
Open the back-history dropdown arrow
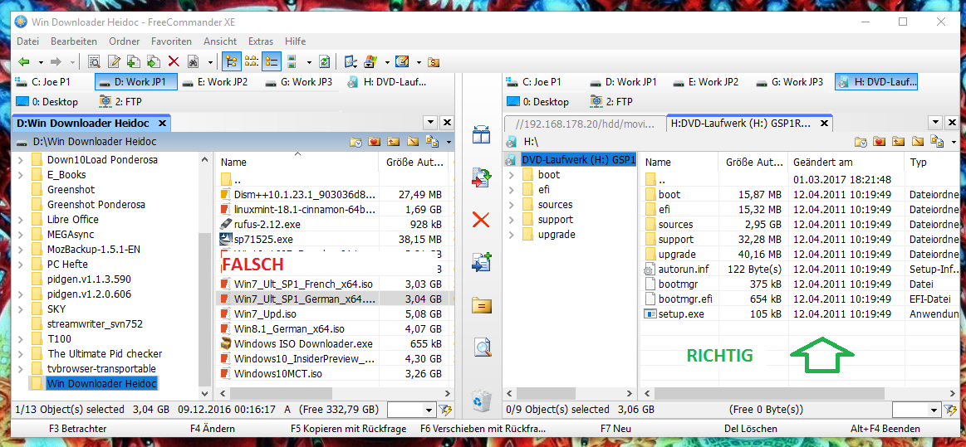coord(41,62)
